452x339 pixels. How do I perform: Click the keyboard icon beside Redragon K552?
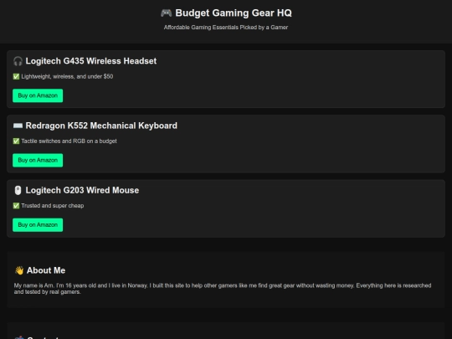tap(18, 126)
